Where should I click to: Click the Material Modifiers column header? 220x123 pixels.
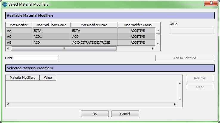coord(22,78)
